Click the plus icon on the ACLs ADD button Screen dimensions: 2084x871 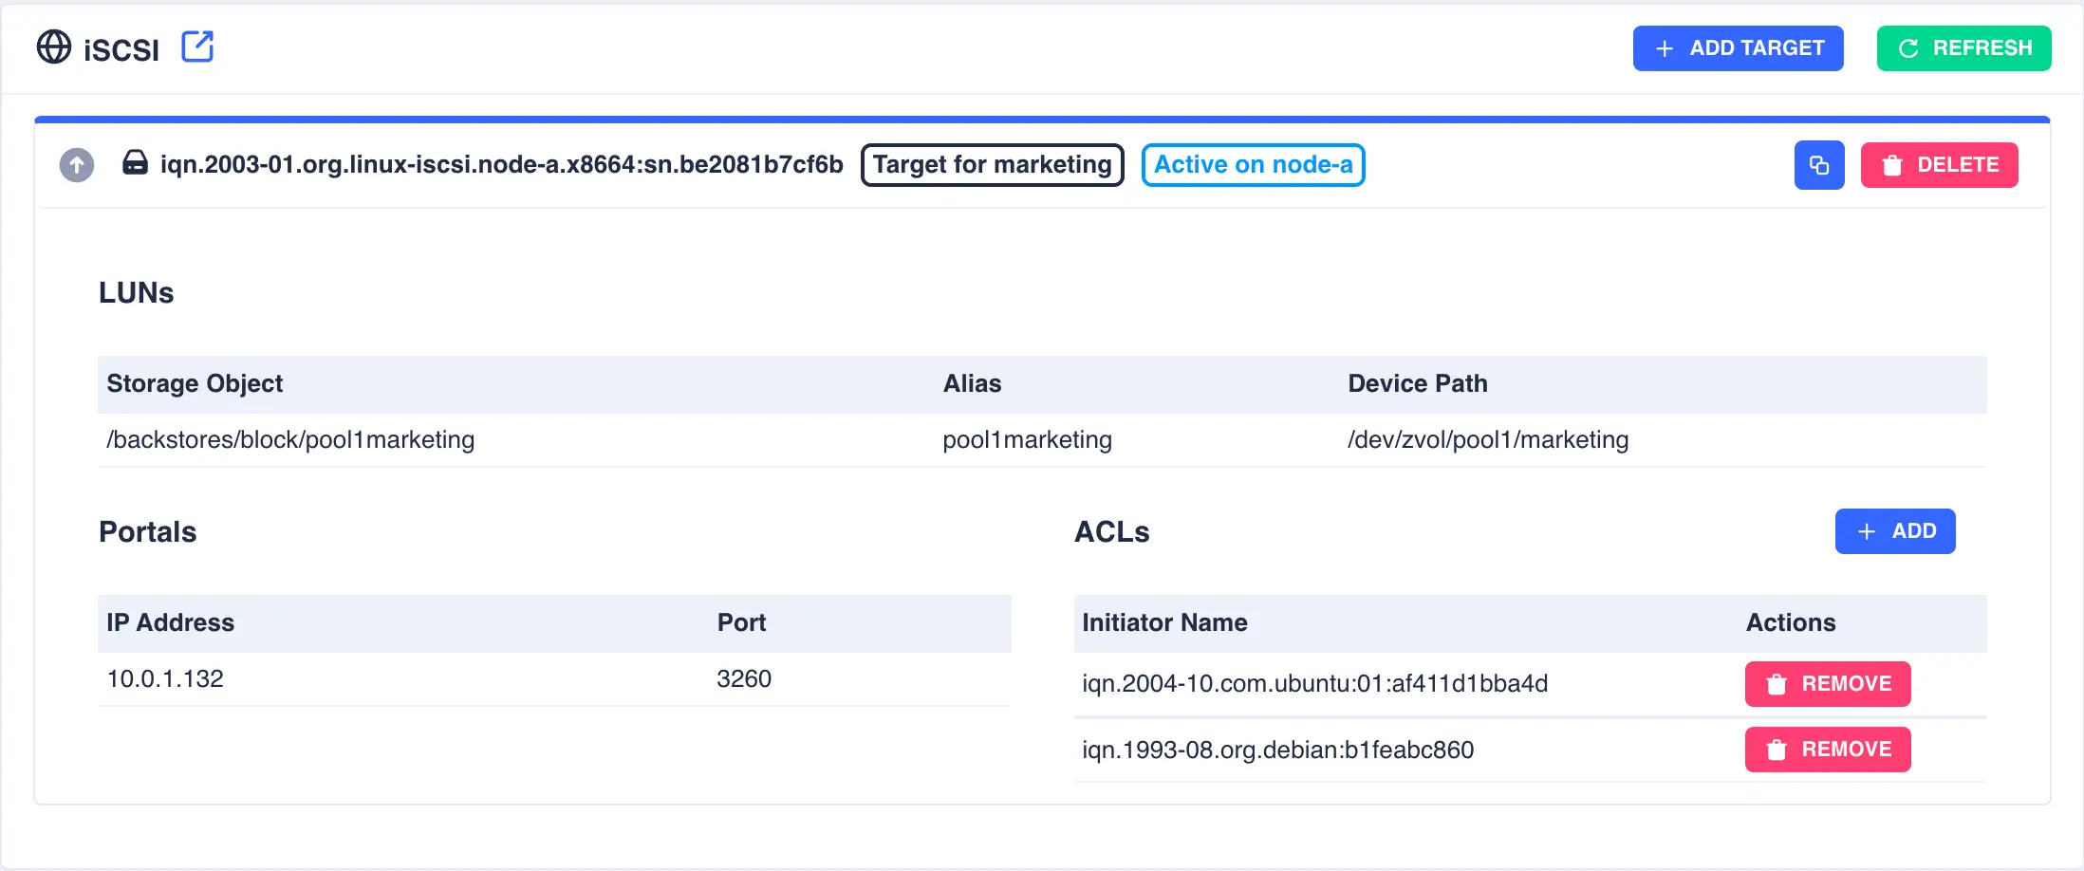pos(1866,531)
